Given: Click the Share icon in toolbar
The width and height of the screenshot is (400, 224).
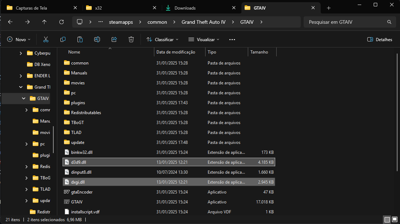Looking at the screenshot, I should [114, 39].
